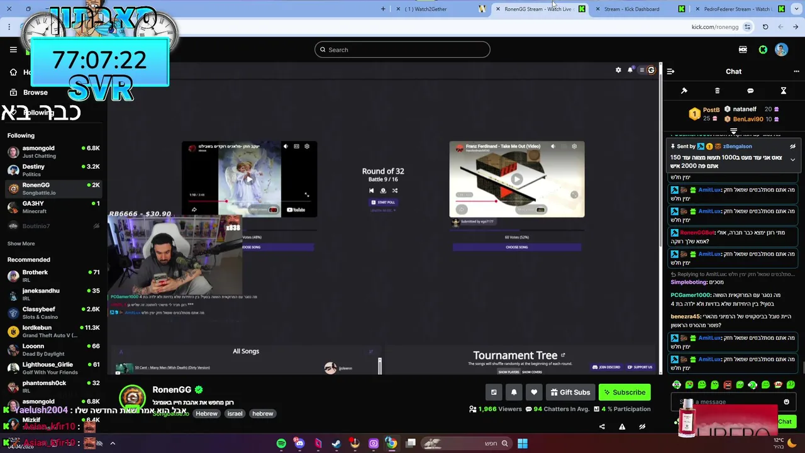Switch to the Watch2Gether browser tab
Screen dimensions: 805x453
pyautogui.click(x=440, y=9)
